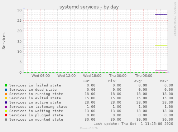This screenshot has width=178, height=132.
Task: Click the 'Munin 2.0.76' version text
Action: tap(89, 128)
